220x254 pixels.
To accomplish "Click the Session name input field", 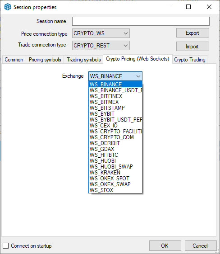I will point(141,21).
